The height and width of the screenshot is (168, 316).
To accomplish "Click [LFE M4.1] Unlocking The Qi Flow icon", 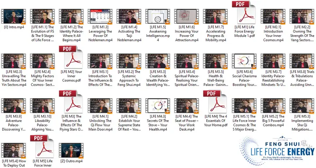I will coord(100,106).
